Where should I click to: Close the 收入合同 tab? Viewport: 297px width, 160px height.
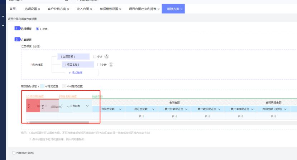tap(91, 9)
